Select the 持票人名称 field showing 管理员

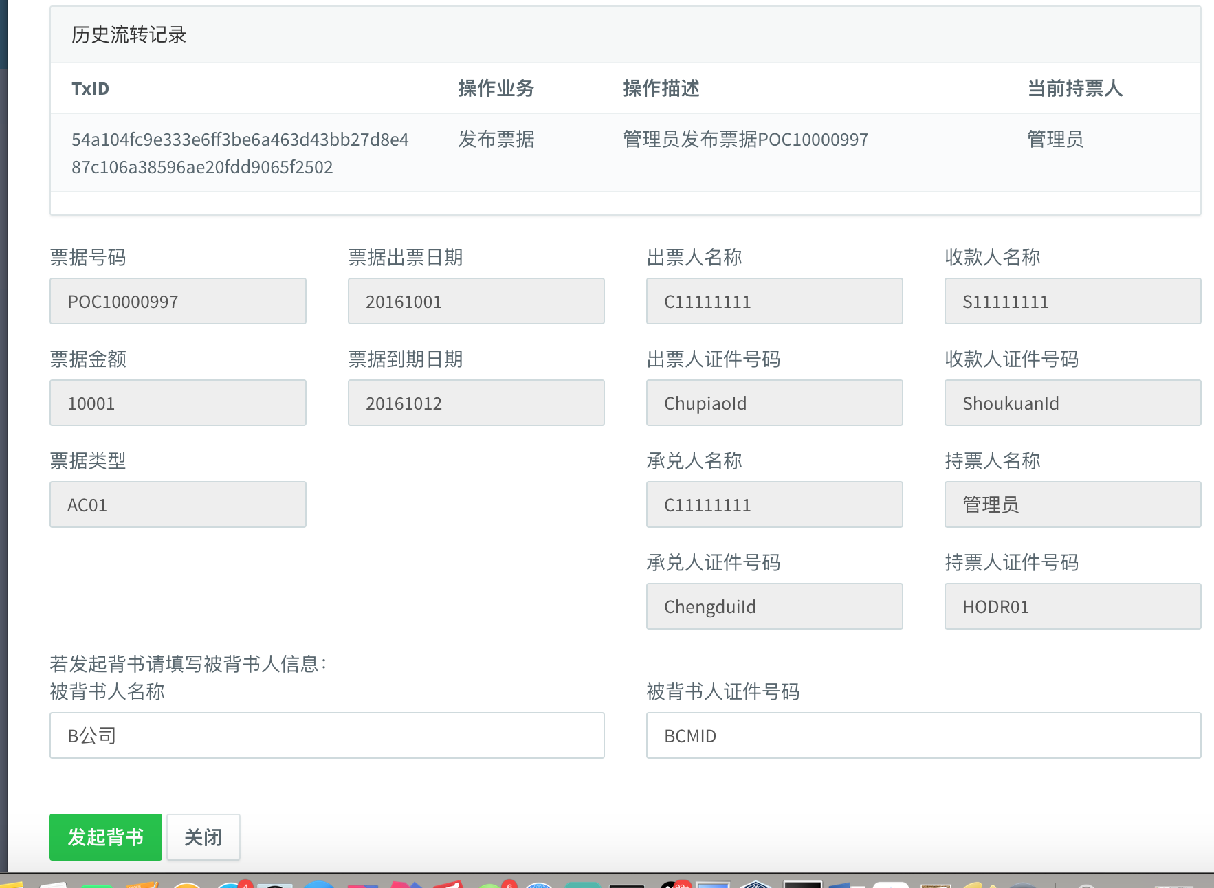[x=1072, y=504]
